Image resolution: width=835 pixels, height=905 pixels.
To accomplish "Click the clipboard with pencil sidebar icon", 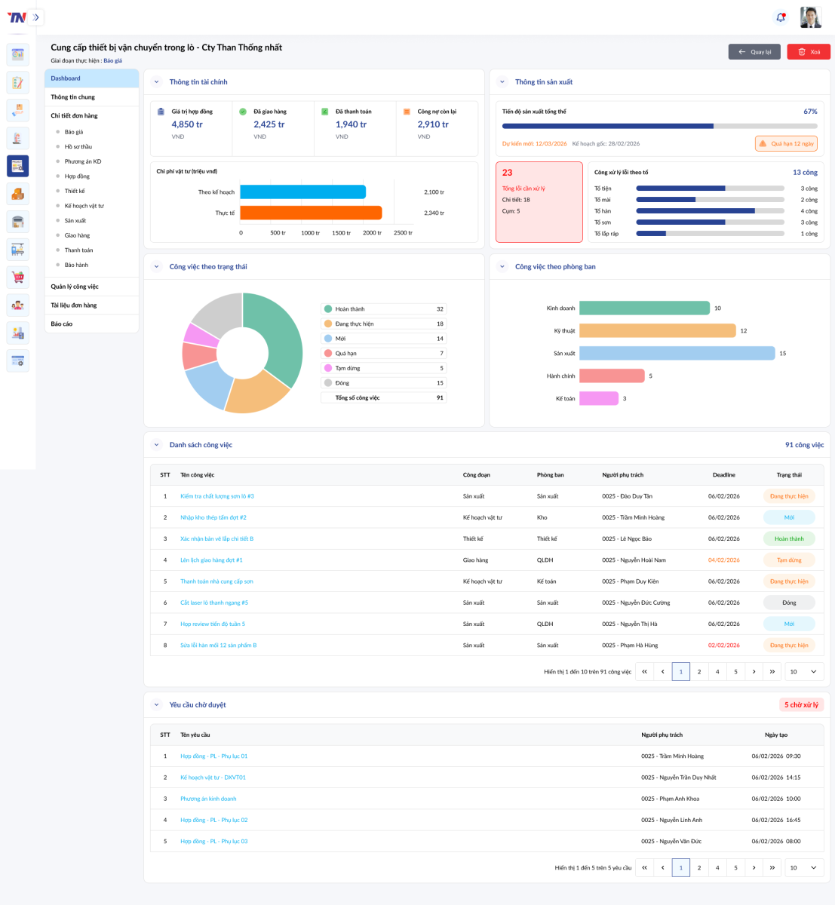I will point(18,82).
